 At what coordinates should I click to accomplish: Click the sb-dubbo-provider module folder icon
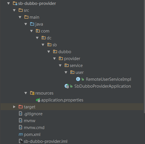(x=15, y=3)
